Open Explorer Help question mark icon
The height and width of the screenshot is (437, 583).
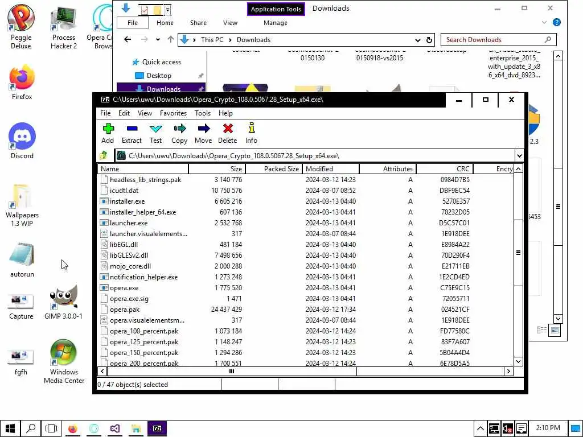point(557,22)
